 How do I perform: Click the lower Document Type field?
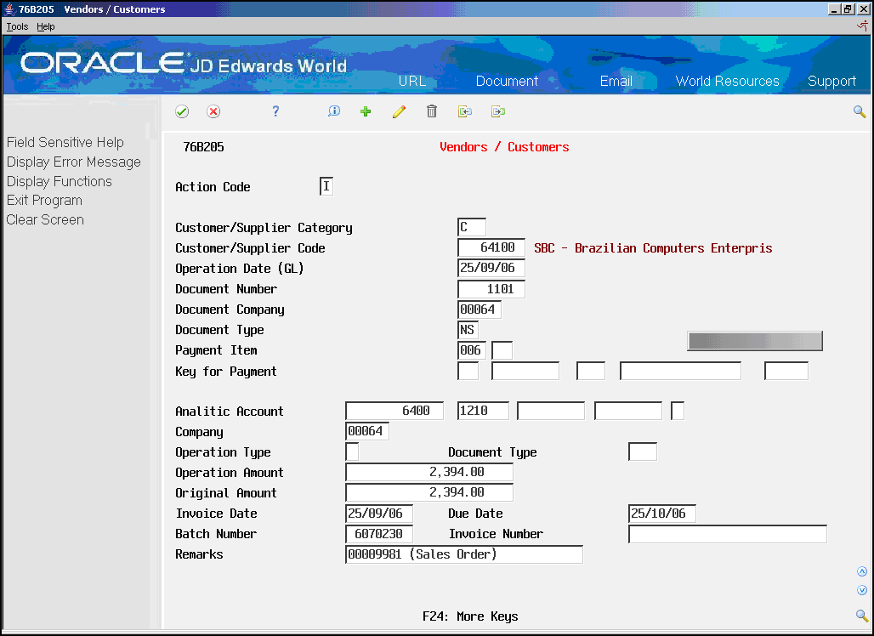(643, 451)
